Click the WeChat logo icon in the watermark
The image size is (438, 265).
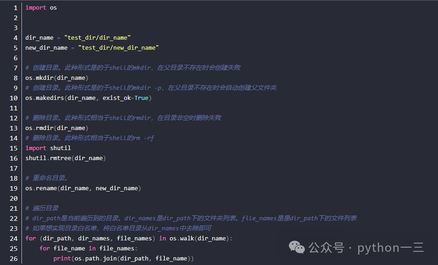point(297,247)
